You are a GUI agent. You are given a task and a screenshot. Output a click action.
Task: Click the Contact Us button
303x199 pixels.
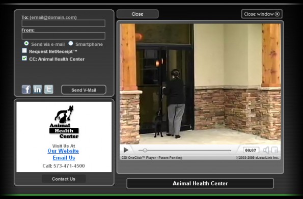[64, 179]
